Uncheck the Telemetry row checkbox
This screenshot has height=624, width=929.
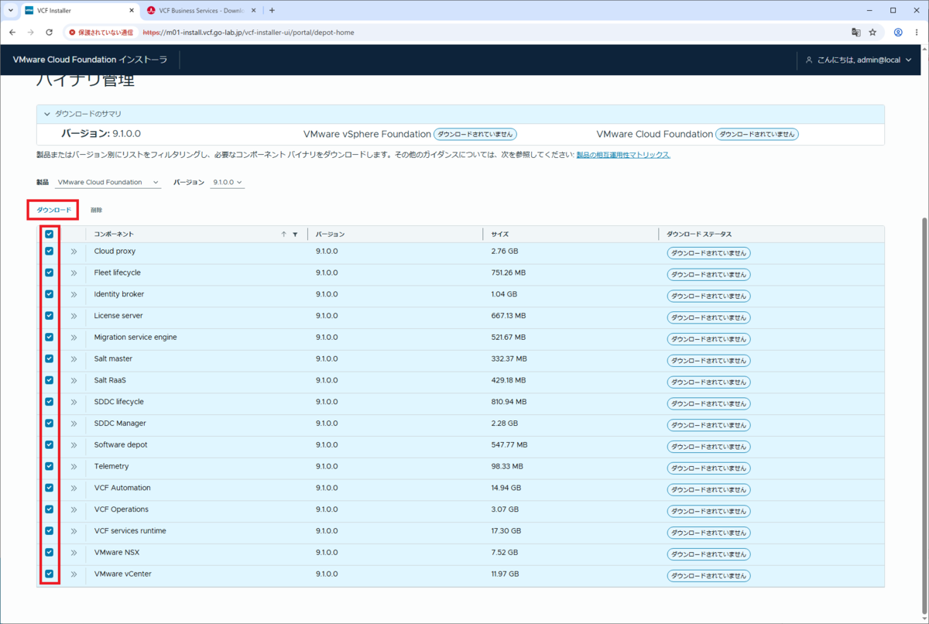click(x=49, y=466)
